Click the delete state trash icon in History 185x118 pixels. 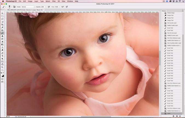click(181, 116)
